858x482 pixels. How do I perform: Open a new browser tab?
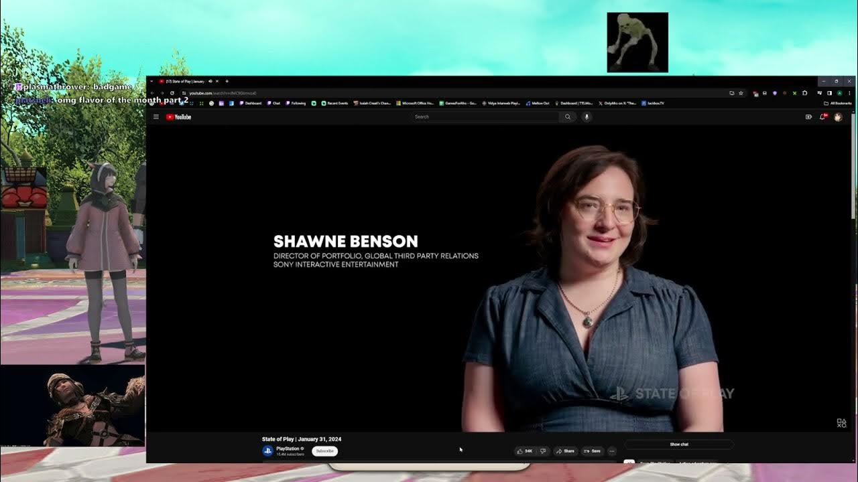tap(227, 81)
